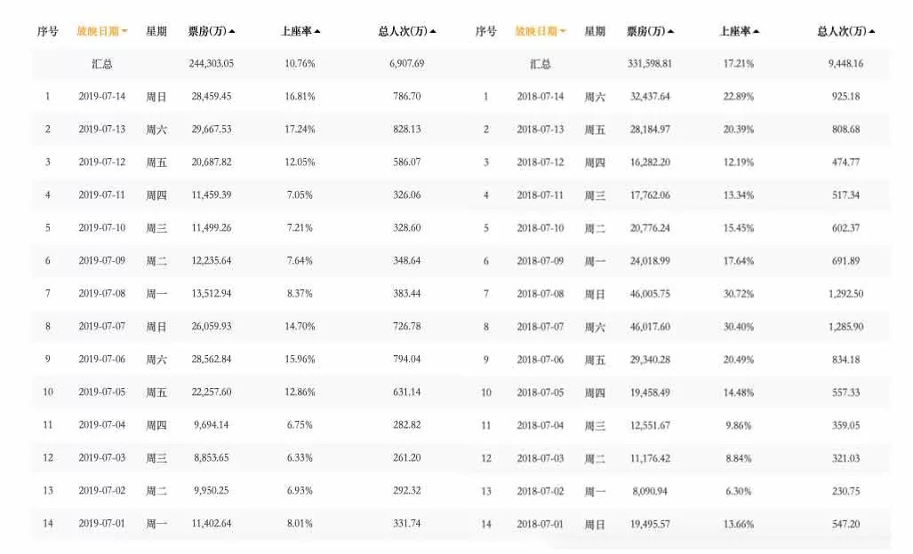Viewport: 913px width, 554px height.
Task: Select total attendance 6,907.69
Action: coord(407,63)
